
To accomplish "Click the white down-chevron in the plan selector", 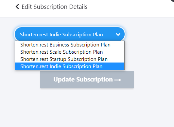I will point(118,34).
